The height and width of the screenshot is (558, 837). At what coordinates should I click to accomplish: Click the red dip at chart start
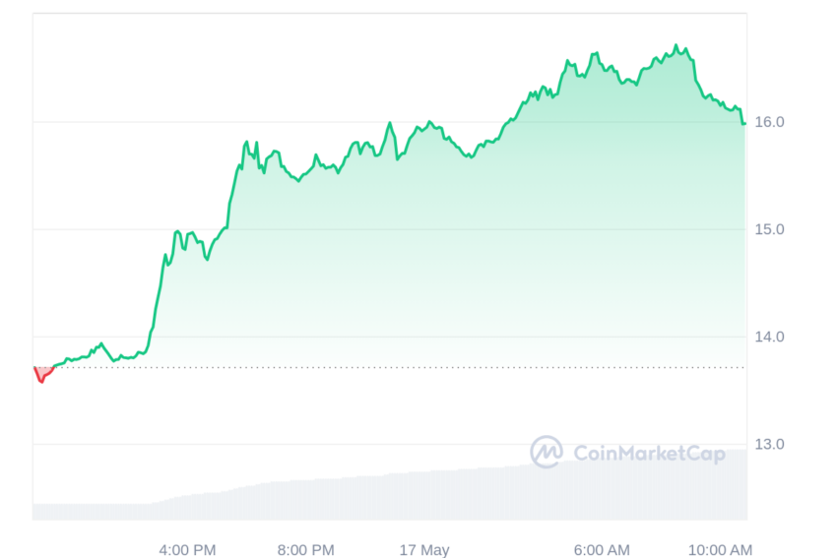coord(42,374)
